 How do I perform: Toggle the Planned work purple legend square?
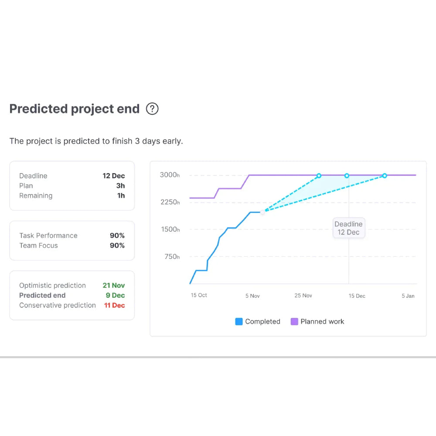click(294, 322)
